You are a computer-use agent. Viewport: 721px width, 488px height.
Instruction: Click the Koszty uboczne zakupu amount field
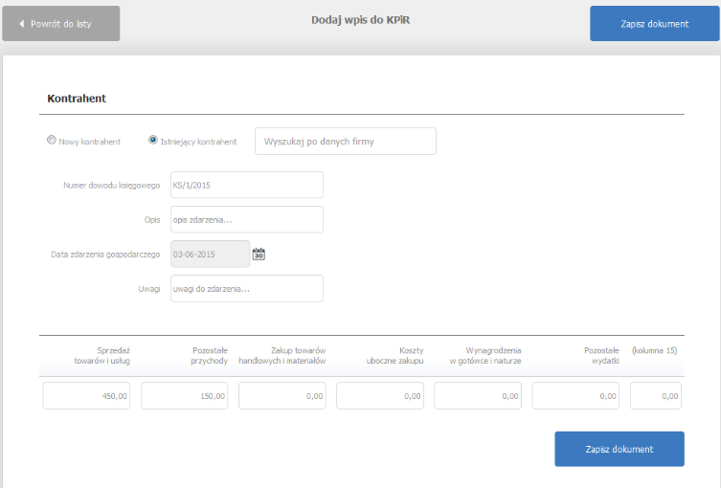380,395
